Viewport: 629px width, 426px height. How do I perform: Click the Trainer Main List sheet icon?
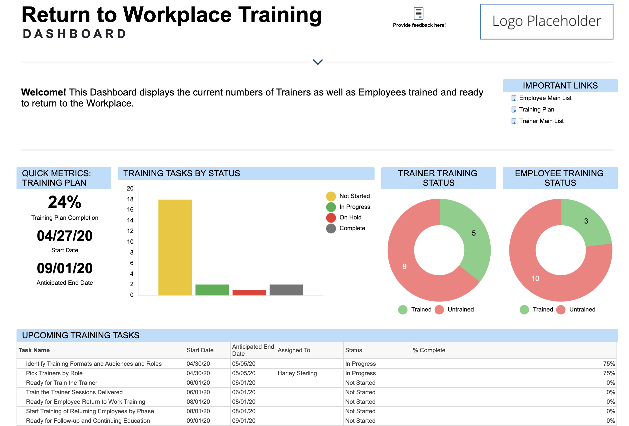coord(513,121)
